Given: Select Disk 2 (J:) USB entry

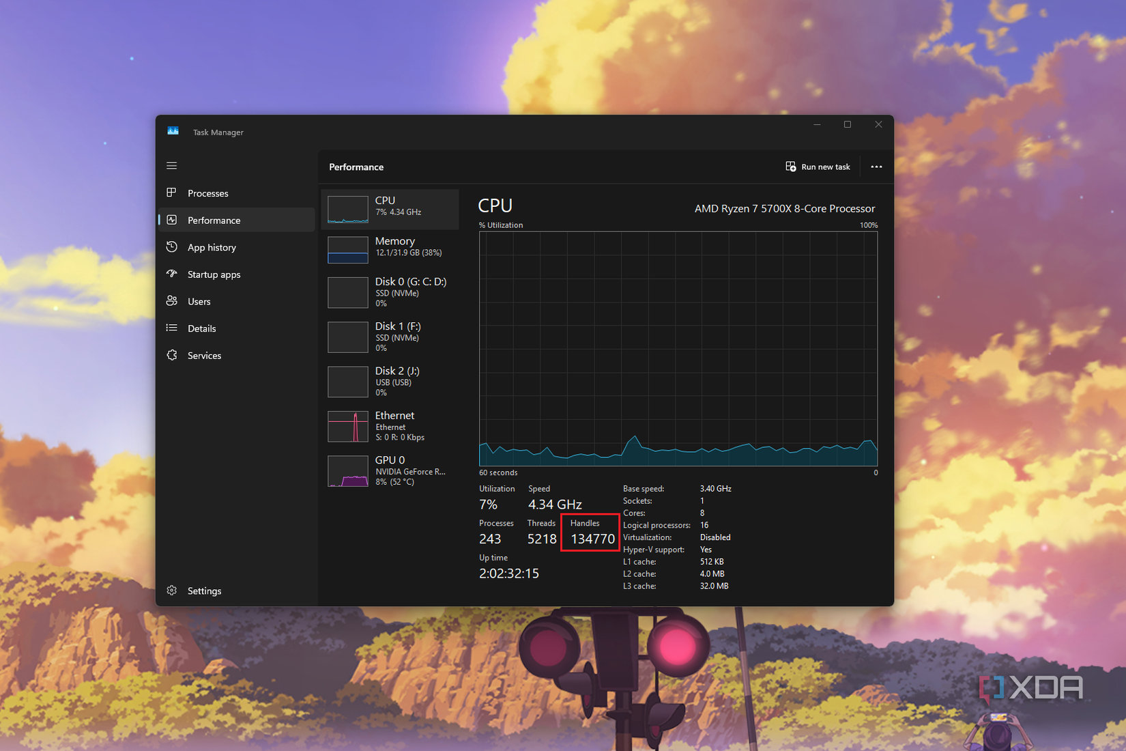Looking at the screenshot, I should click(390, 382).
